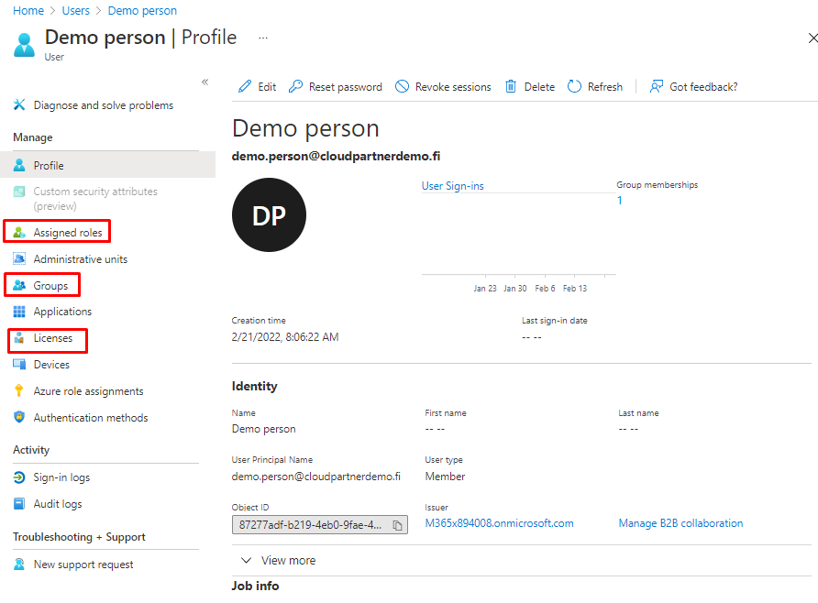Open Authentication methods page

[91, 418]
